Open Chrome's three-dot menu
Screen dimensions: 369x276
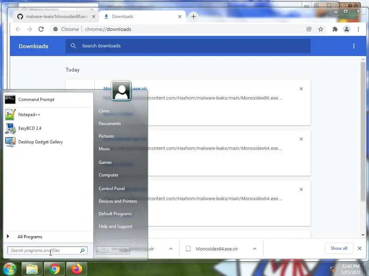358,29
